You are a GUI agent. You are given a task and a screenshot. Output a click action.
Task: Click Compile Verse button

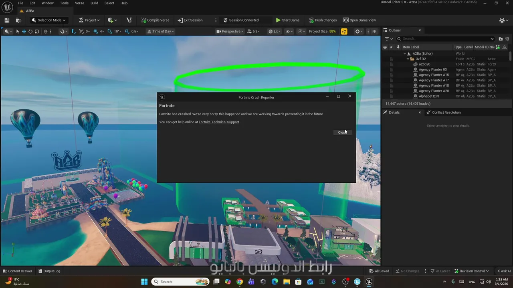[155, 20]
